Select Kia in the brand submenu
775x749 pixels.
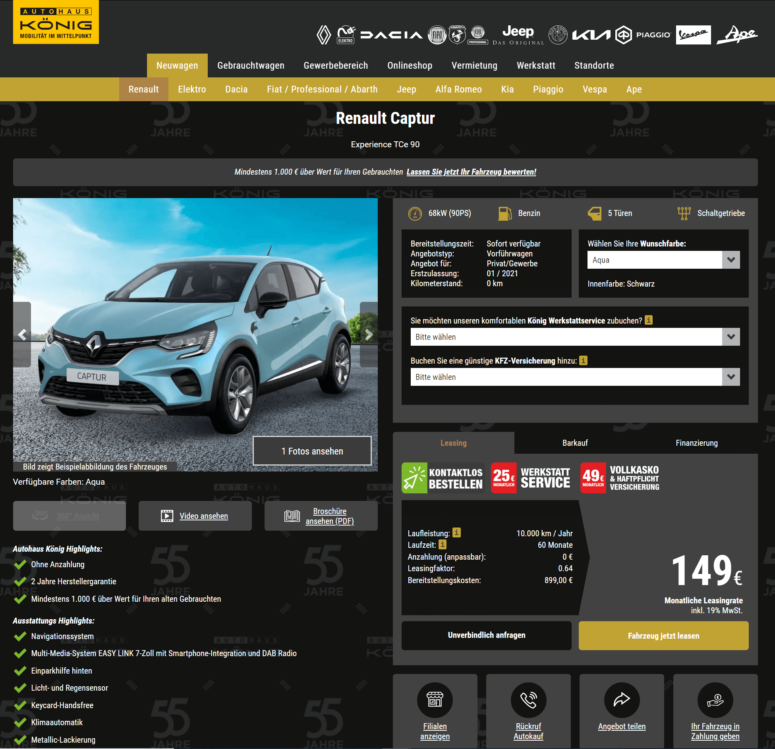[x=507, y=89]
